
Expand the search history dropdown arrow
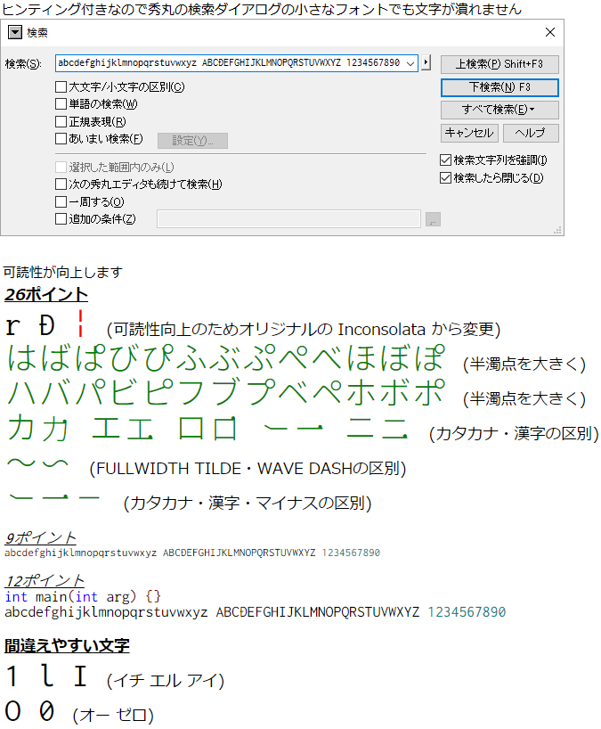[x=410, y=63]
